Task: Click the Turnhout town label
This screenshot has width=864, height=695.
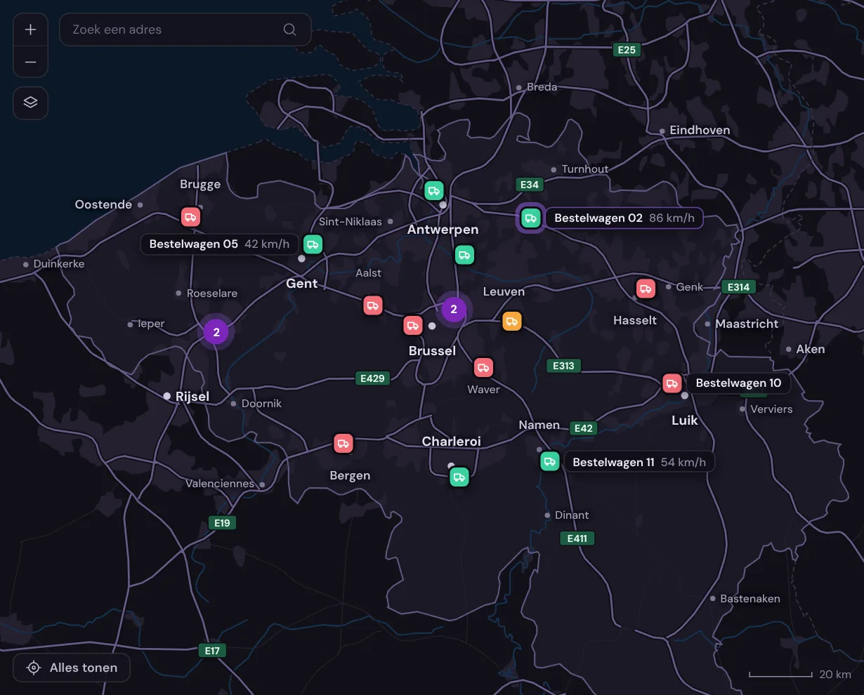Action: pos(585,169)
